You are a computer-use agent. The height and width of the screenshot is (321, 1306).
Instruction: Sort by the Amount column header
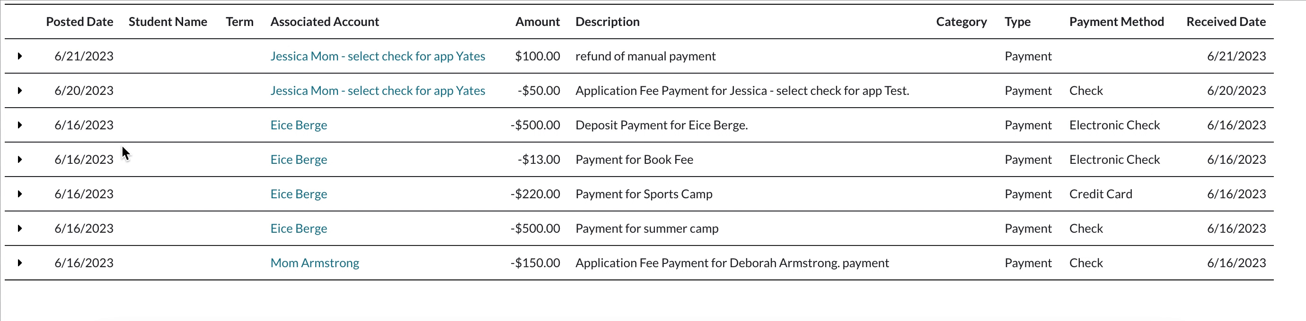click(538, 22)
